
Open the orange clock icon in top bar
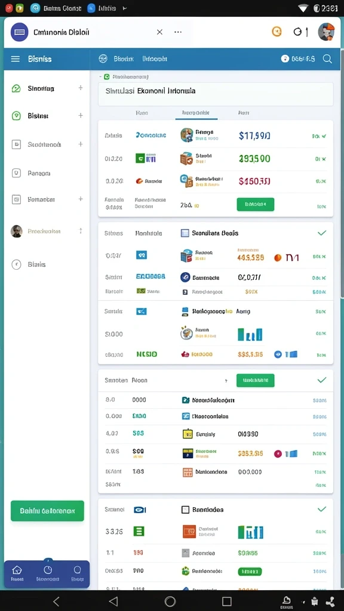click(x=277, y=32)
